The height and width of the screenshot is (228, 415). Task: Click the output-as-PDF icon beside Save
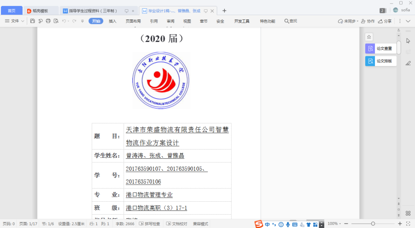pos(40,21)
